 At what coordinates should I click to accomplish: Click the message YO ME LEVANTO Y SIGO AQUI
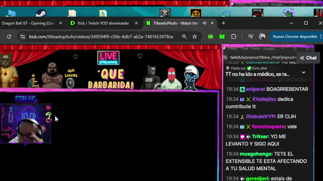(256, 140)
